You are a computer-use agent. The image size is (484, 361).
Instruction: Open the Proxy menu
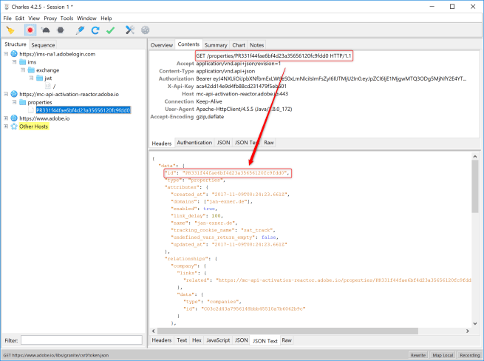pos(50,18)
